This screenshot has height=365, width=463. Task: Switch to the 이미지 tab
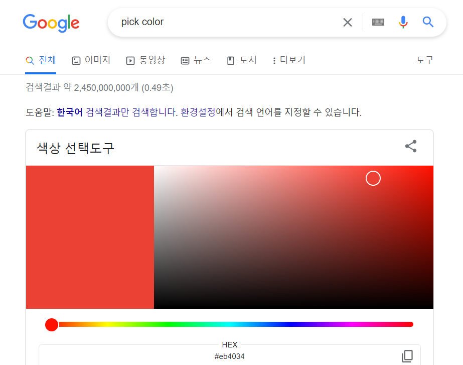[x=91, y=60]
